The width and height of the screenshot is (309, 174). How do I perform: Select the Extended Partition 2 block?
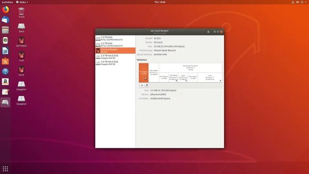point(190,68)
